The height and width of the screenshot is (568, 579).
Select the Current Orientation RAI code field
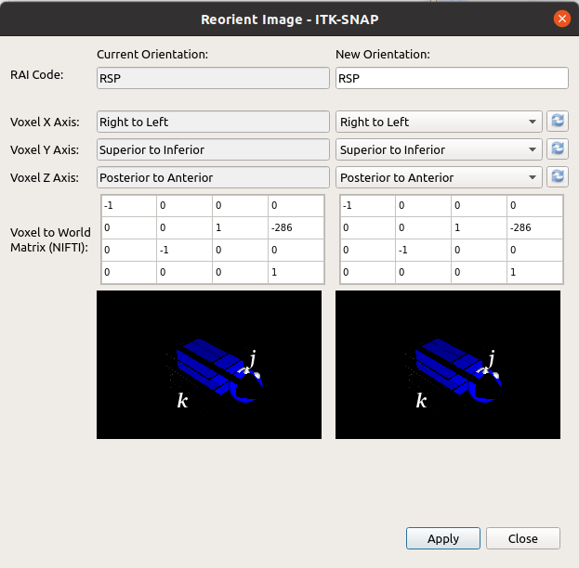click(x=213, y=79)
